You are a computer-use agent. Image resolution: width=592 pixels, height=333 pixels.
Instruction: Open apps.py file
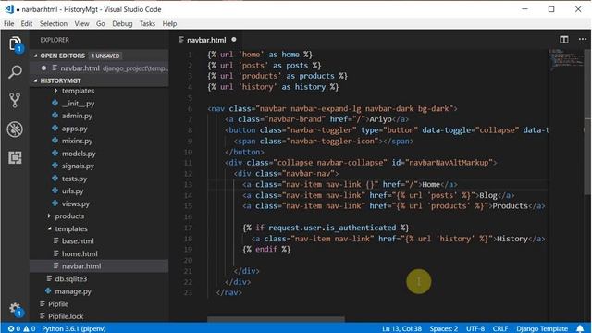coord(74,129)
